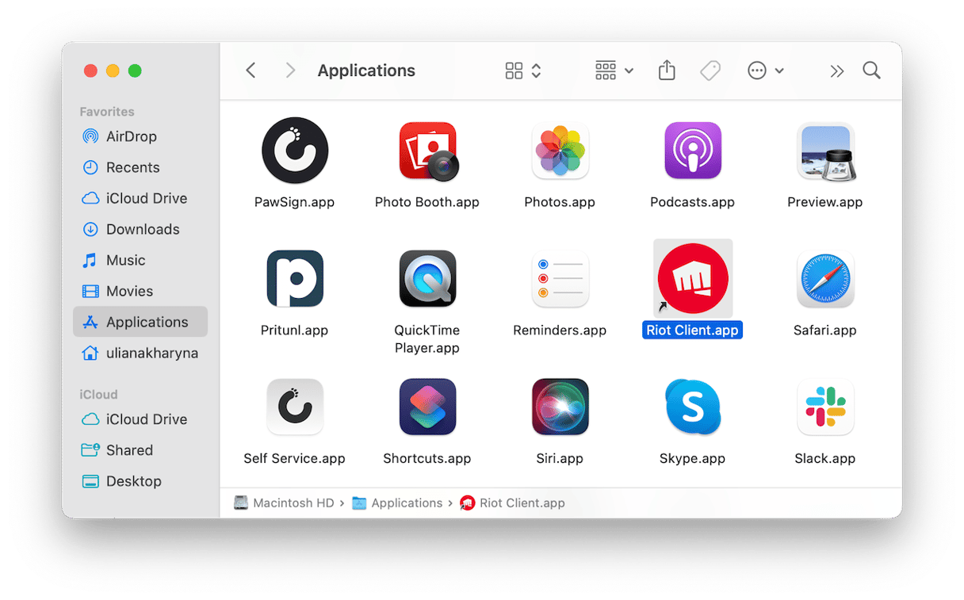
Task: Click the iCloud section header
Action: coord(98,394)
